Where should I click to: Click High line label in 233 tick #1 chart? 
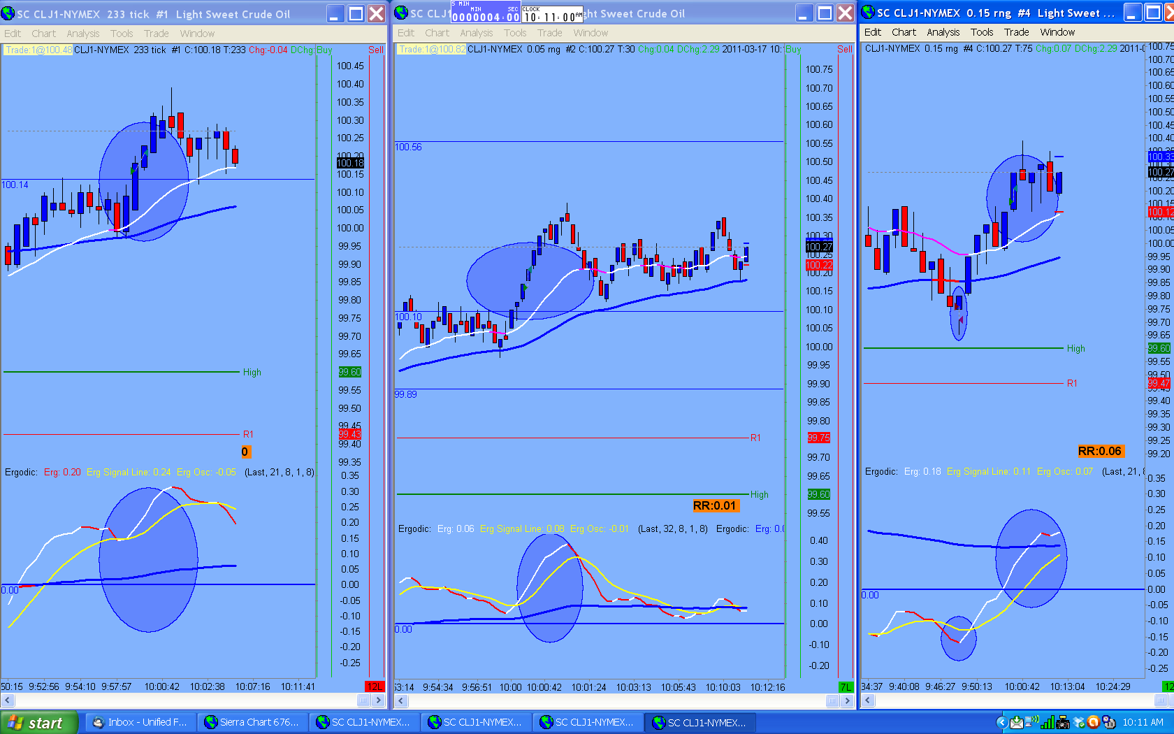click(x=252, y=372)
